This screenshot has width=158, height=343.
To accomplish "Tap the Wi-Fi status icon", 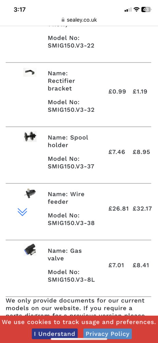I will 137,10.
